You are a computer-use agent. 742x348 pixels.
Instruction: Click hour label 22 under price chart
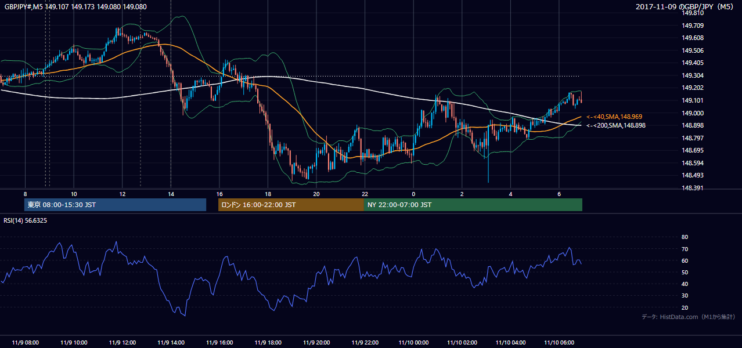tap(365, 194)
